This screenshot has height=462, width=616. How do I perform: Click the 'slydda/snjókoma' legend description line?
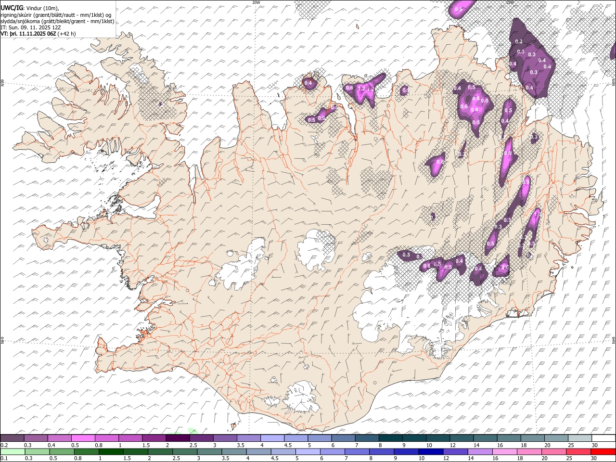coord(57,21)
